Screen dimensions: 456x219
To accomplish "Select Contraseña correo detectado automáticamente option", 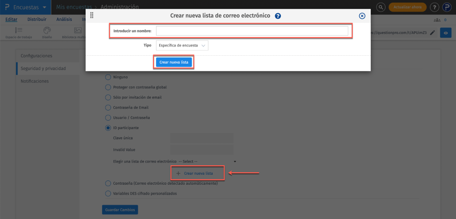I will (x=108, y=184).
